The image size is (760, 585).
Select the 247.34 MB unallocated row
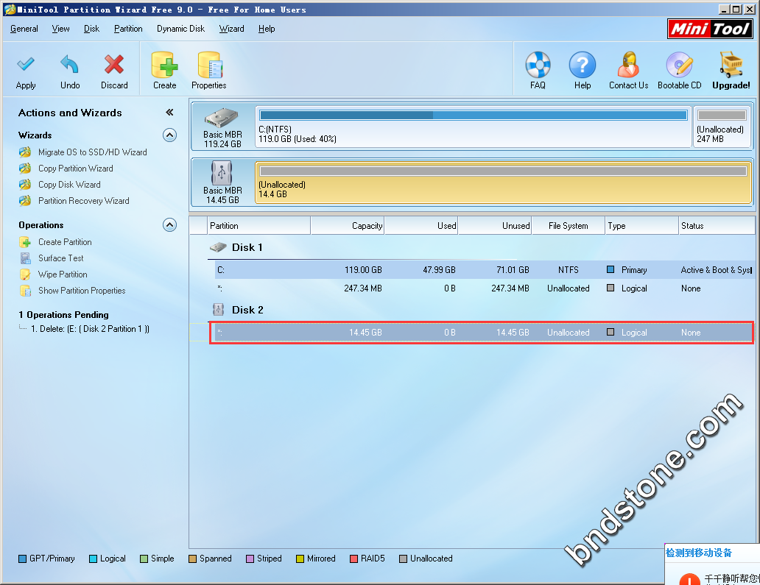click(483, 288)
